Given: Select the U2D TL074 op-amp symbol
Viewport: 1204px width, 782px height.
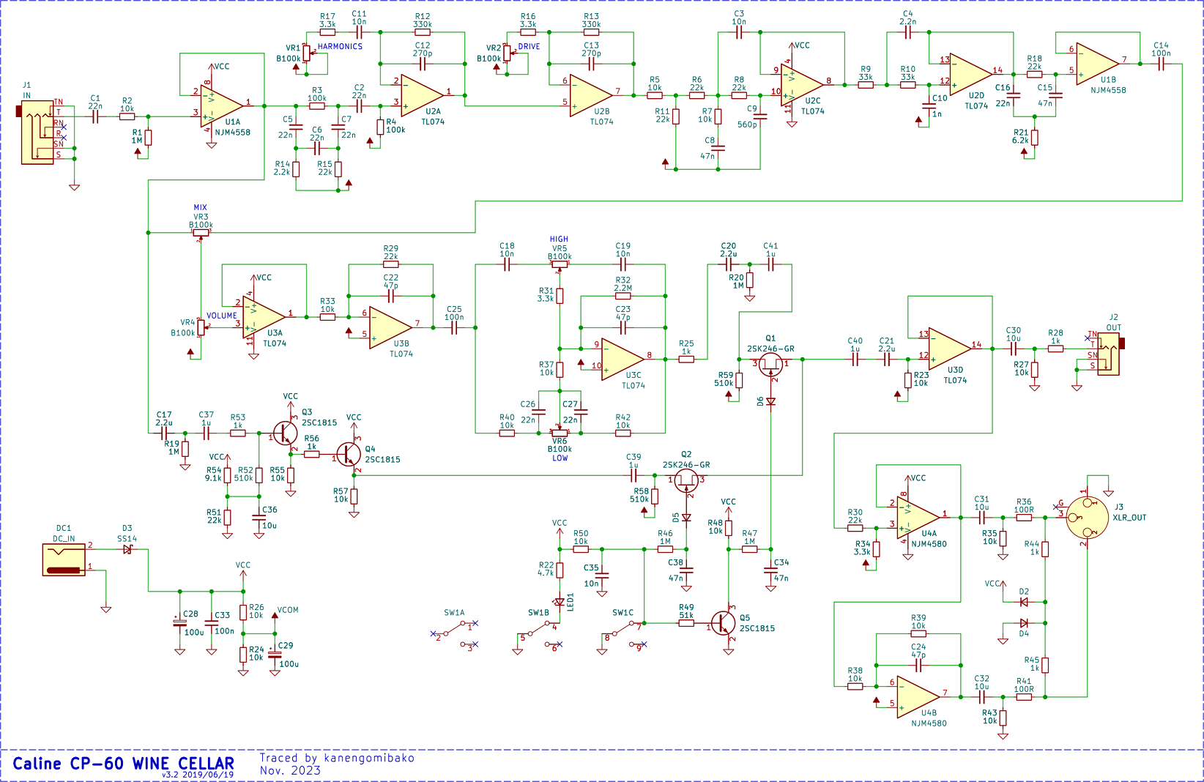Looking at the screenshot, I should [971, 74].
